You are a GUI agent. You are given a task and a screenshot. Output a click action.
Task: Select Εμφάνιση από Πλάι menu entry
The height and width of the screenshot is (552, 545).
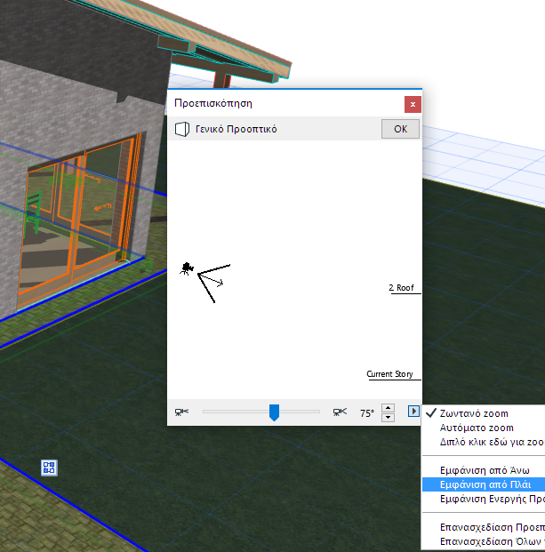click(x=484, y=484)
